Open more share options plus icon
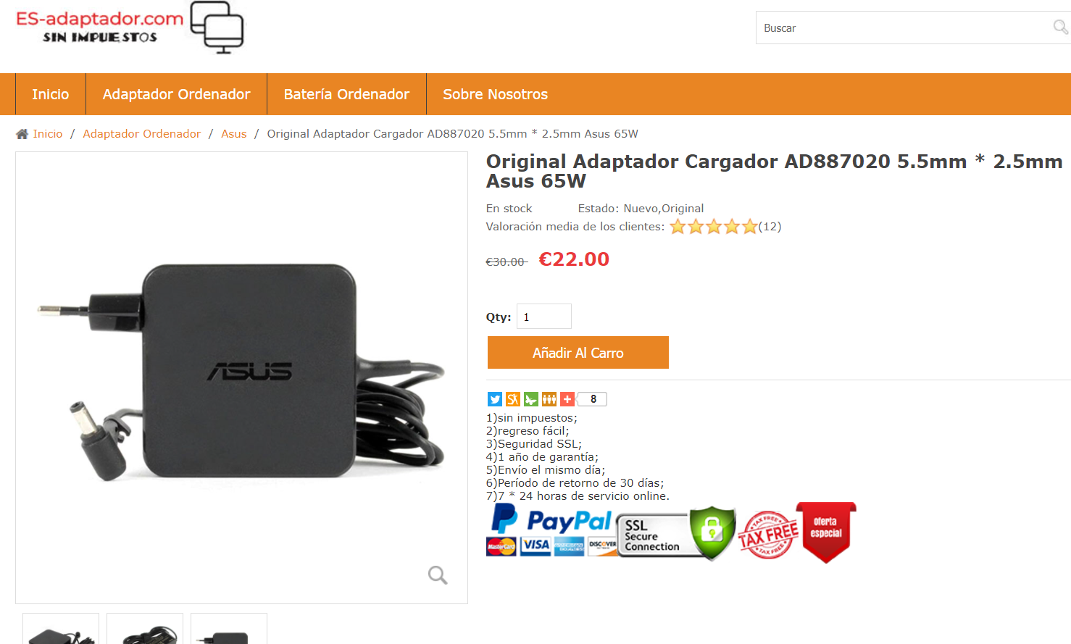Screen dimensions: 1071x644 (x=567, y=399)
